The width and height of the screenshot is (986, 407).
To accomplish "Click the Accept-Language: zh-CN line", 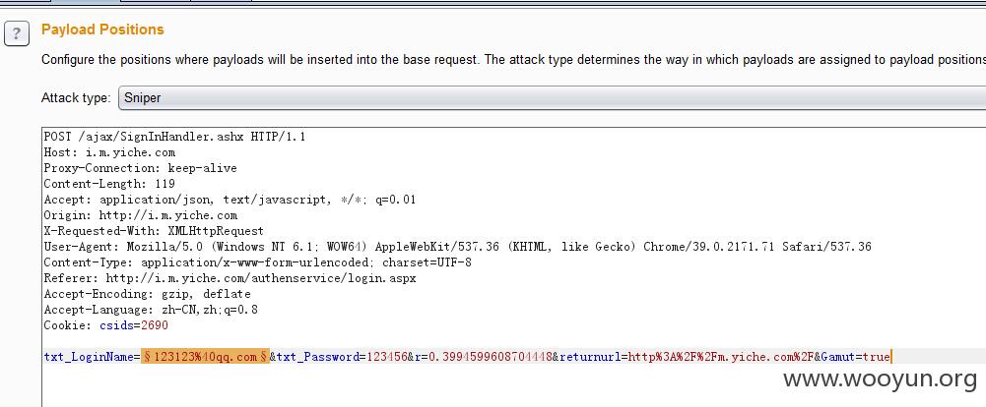I will pyautogui.click(x=151, y=309).
